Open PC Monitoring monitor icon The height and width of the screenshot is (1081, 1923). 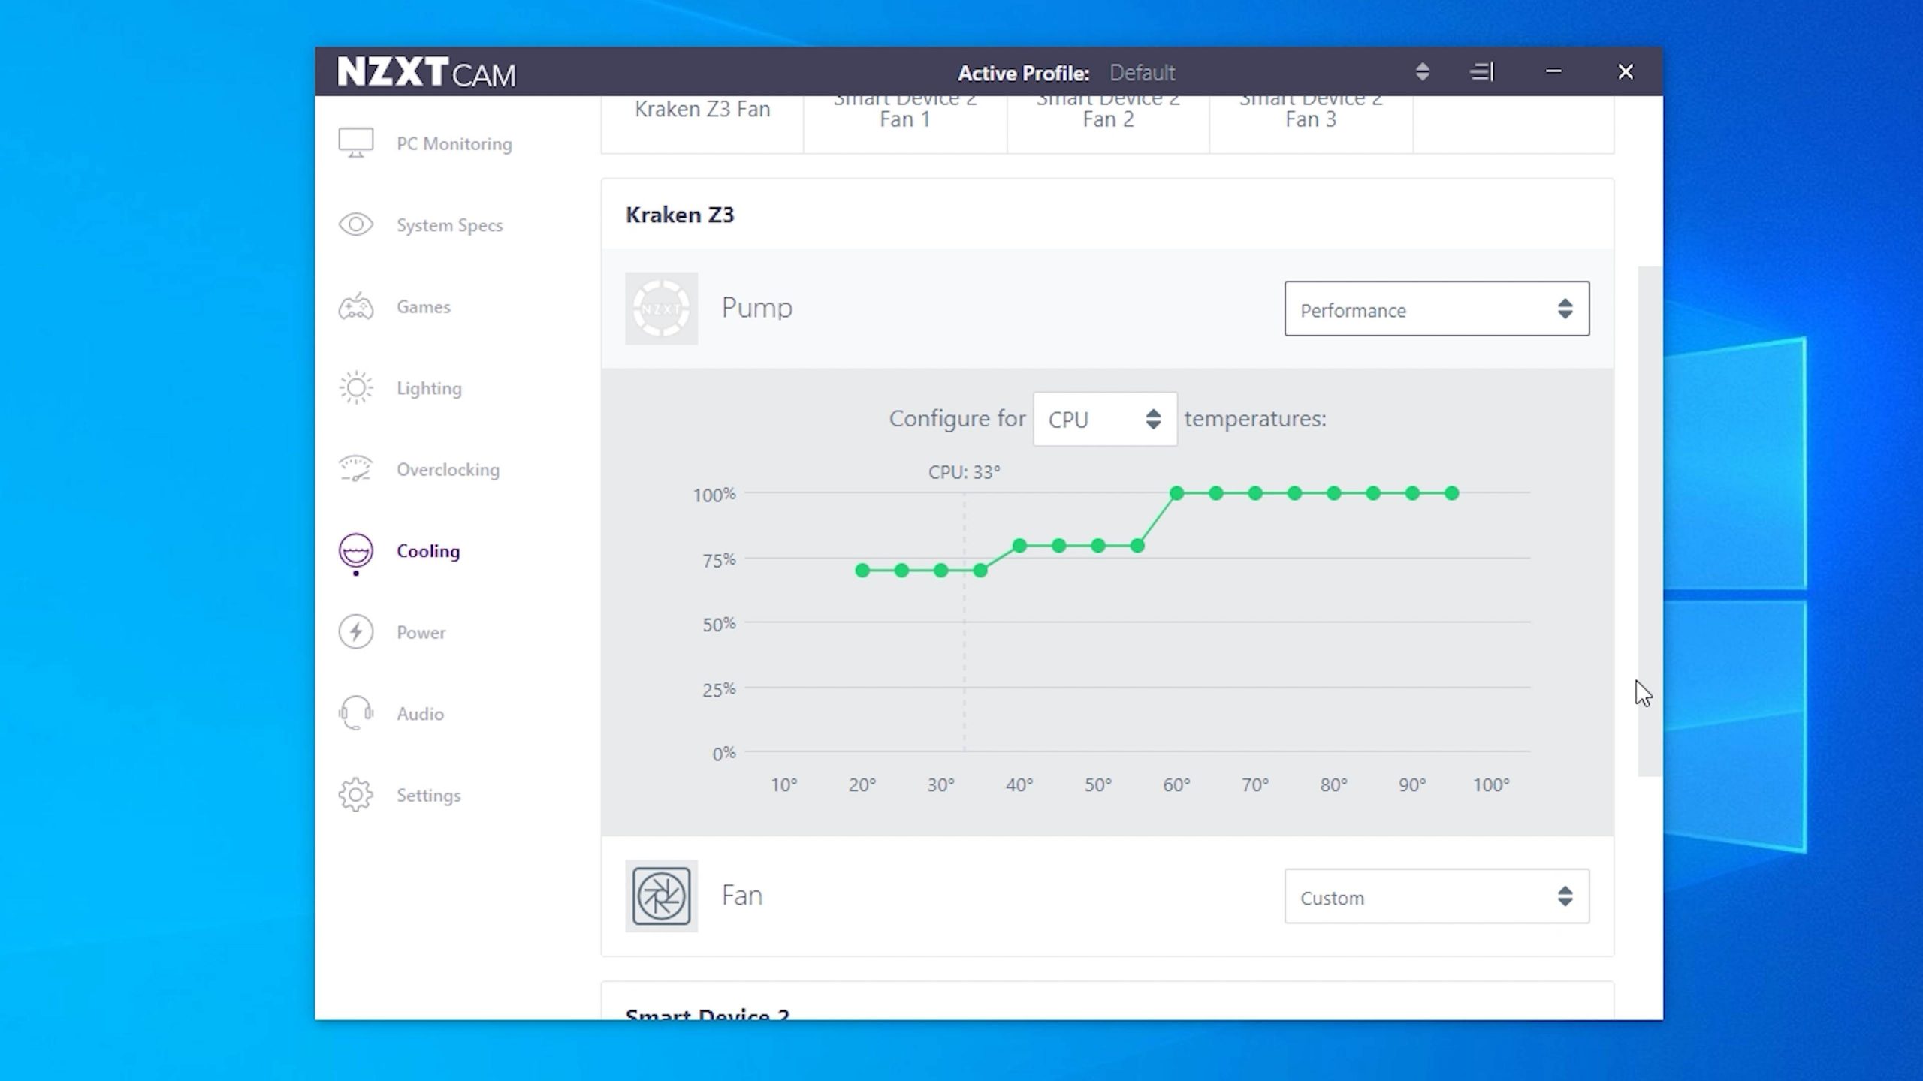coord(355,143)
